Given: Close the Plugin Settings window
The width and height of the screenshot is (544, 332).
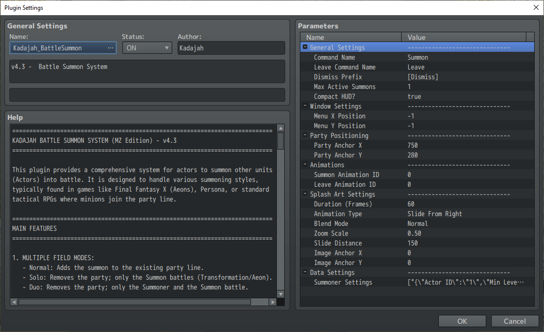Looking at the screenshot, I should [536, 7].
